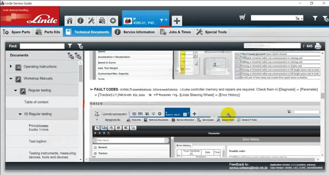
Task: Open Special Tools tab
Action: pyautogui.click(x=211, y=32)
